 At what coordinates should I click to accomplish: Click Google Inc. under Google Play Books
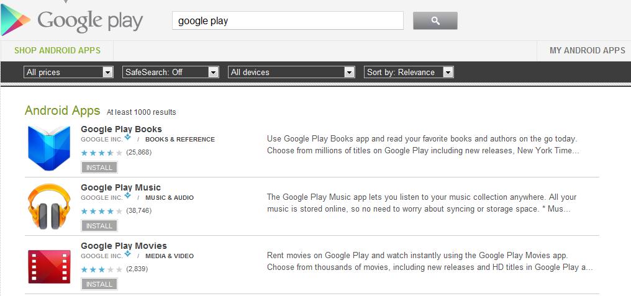tap(102, 140)
